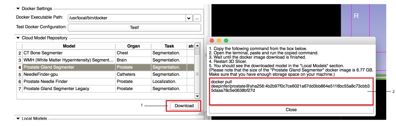Click the Localization. task cell
The width and height of the screenshot is (396, 126).
tap(169, 81)
